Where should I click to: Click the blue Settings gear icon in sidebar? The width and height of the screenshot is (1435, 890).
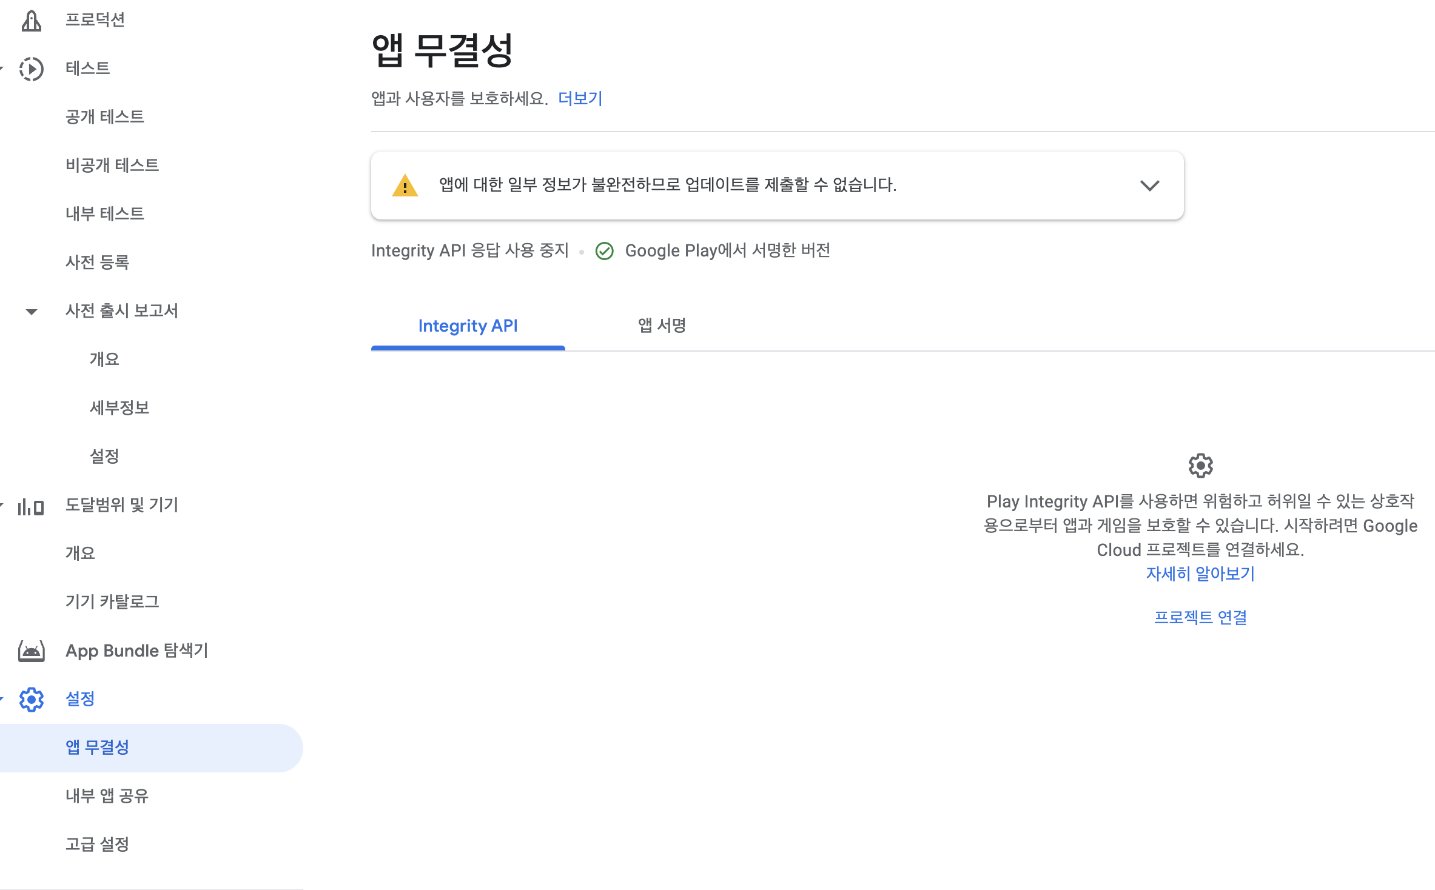coord(31,700)
